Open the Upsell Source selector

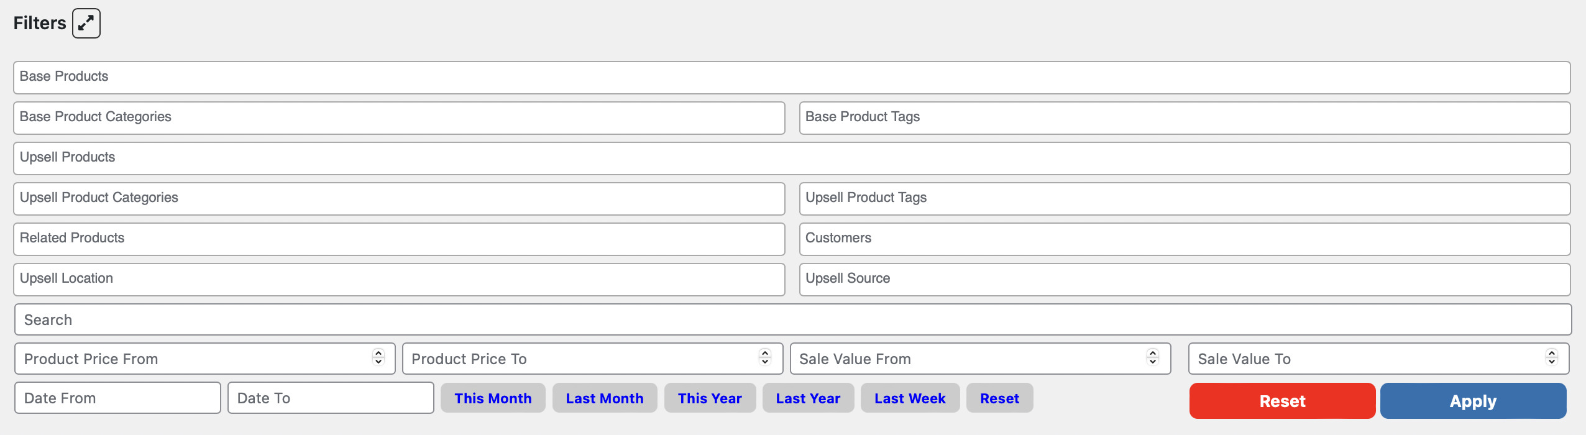click(1185, 280)
